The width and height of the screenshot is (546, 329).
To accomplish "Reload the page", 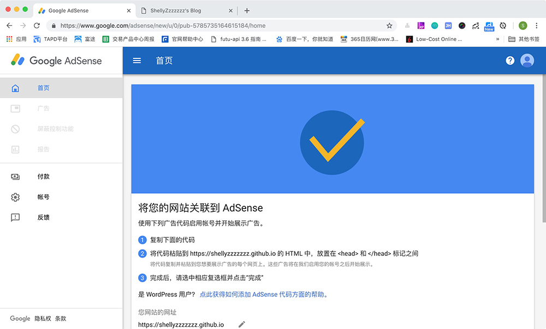I will (37, 26).
